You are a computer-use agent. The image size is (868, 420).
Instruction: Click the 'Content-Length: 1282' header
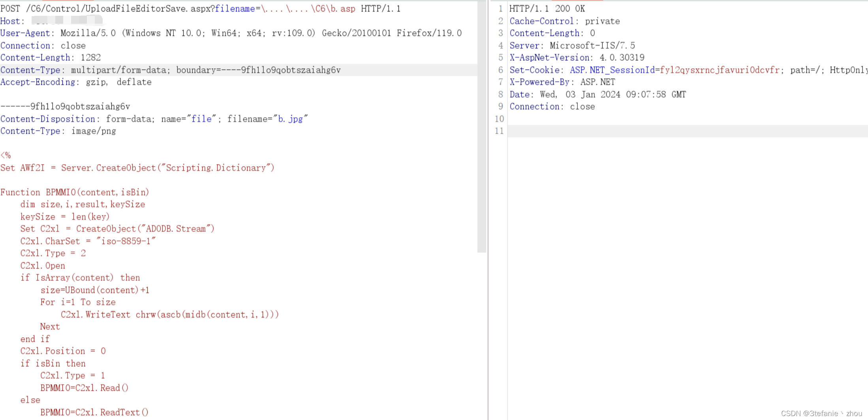coord(51,58)
